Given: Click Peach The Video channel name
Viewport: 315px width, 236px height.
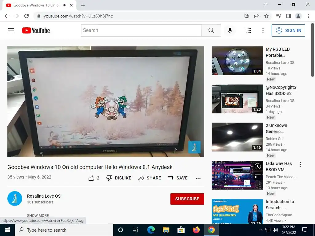Looking at the screenshot, I should pos(281,177).
